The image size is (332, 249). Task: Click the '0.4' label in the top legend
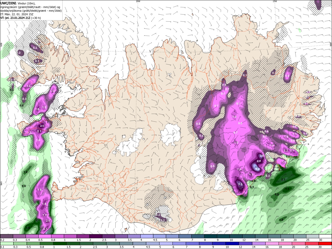(x=28, y=240)
